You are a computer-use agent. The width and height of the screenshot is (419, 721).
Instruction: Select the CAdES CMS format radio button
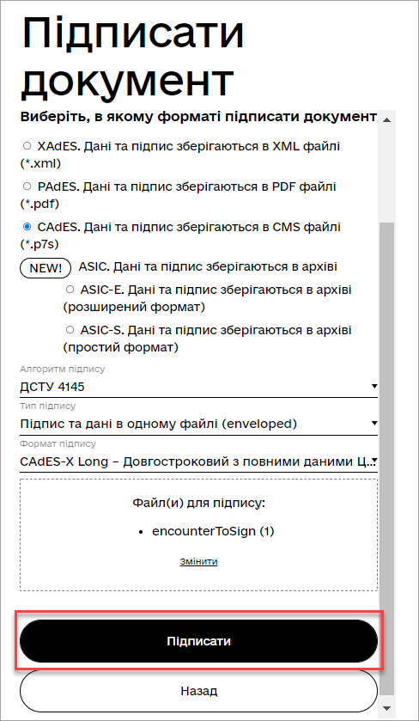click(x=27, y=226)
